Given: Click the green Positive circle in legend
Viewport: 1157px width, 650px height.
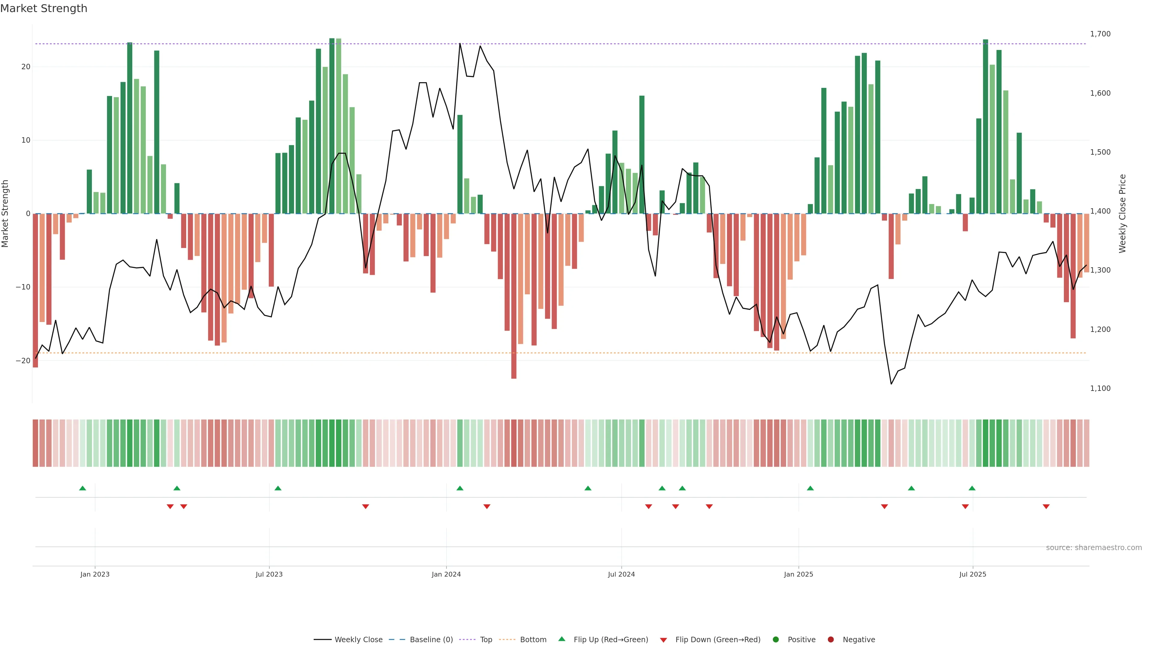Looking at the screenshot, I should coord(776,640).
